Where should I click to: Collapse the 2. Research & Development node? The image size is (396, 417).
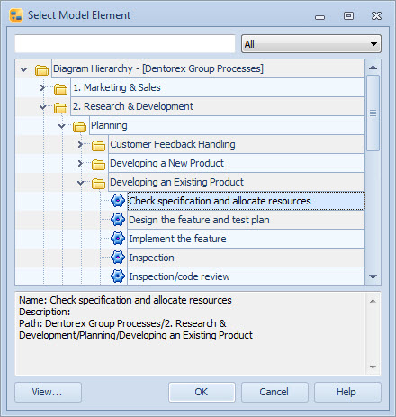tap(43, 107)
